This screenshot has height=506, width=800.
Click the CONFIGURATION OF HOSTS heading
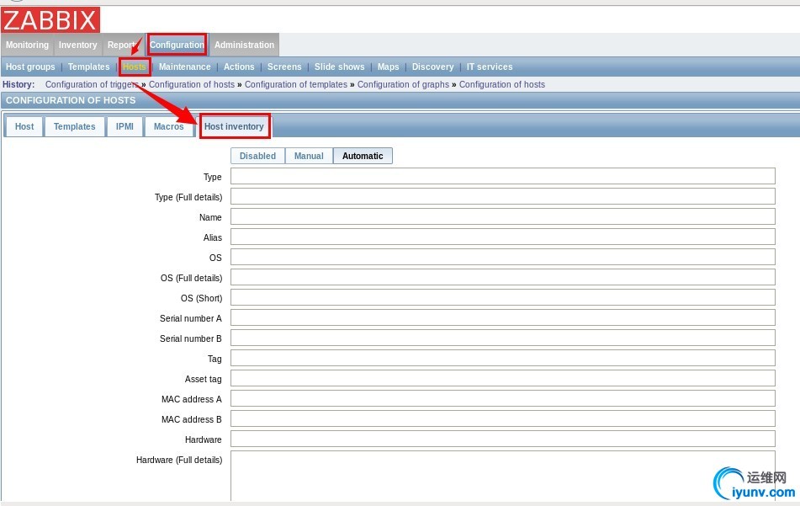71,100
